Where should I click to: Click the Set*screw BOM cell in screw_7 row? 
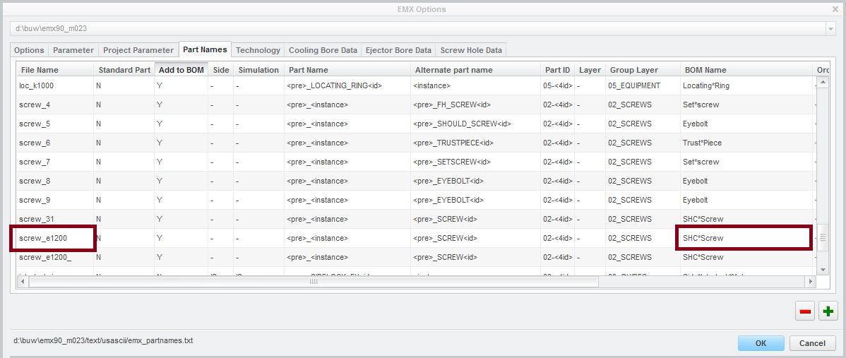pyautogui.click(x=746, y=162)
